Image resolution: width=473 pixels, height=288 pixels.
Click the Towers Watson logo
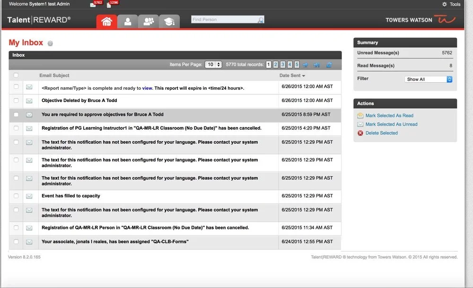pos(420,20)
